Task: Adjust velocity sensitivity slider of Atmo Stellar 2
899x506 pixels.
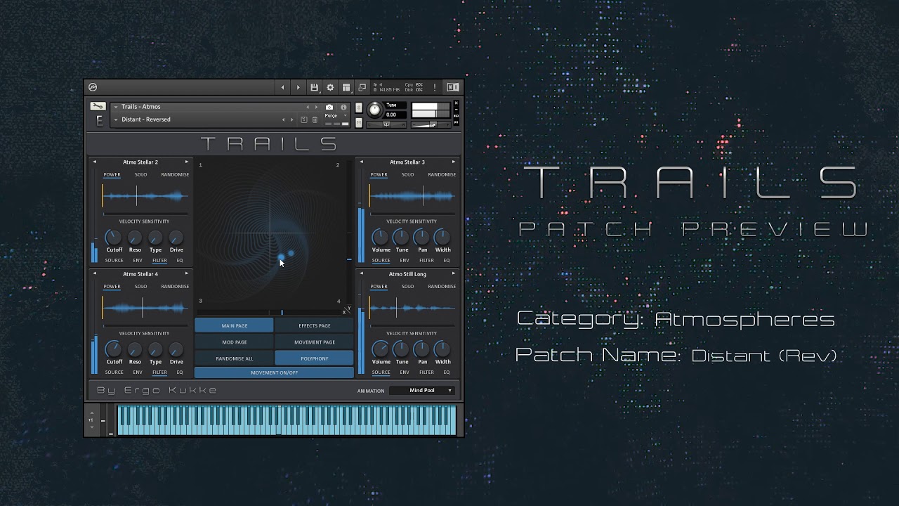Action: [x=145, y=213]
